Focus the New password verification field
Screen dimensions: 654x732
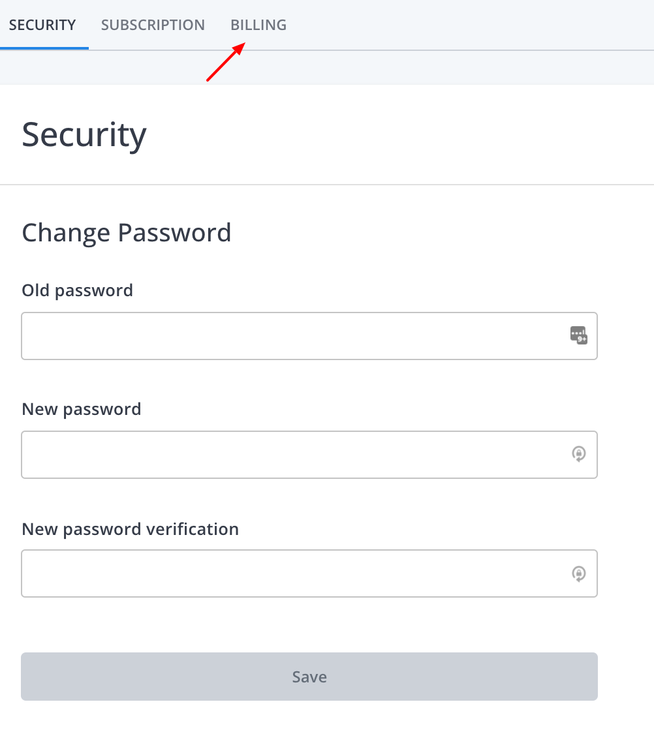tap(309, 573)
